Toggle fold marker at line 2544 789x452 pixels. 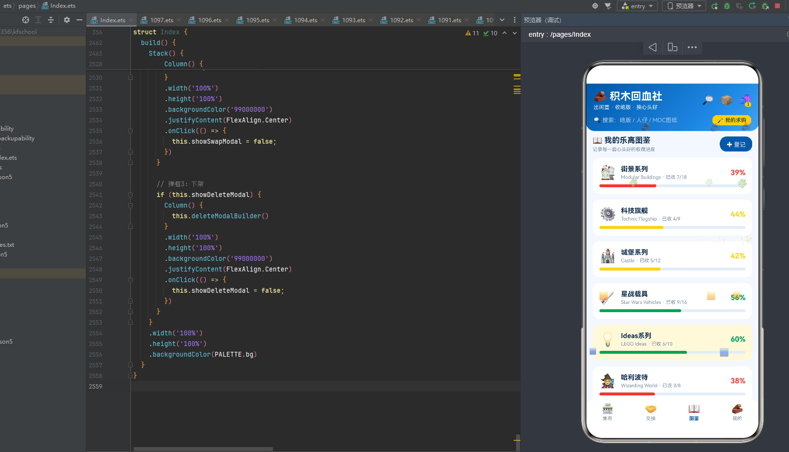[x=130, y=226]
